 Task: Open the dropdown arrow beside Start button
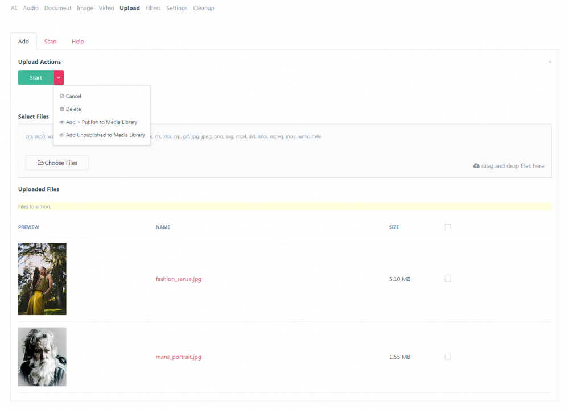58,77
